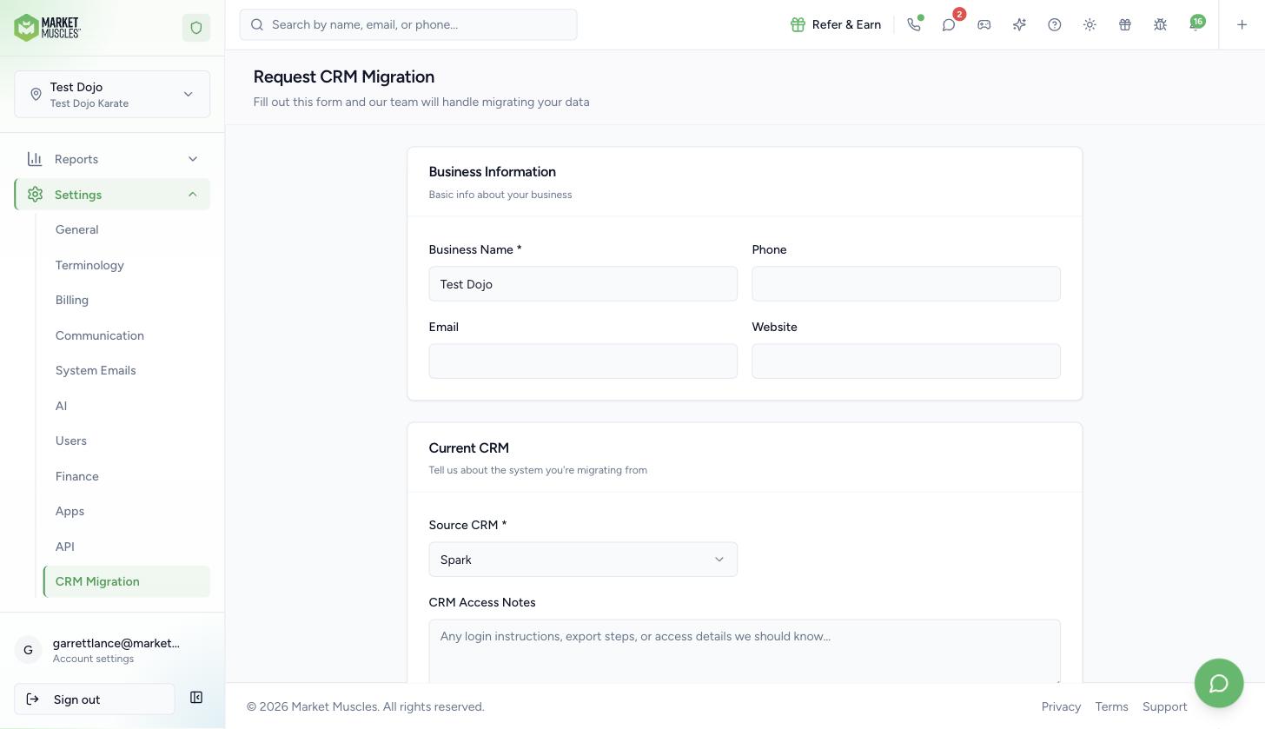Open Users settings
This screenshot has height=729, width=1265.
(x=71, y=441)
